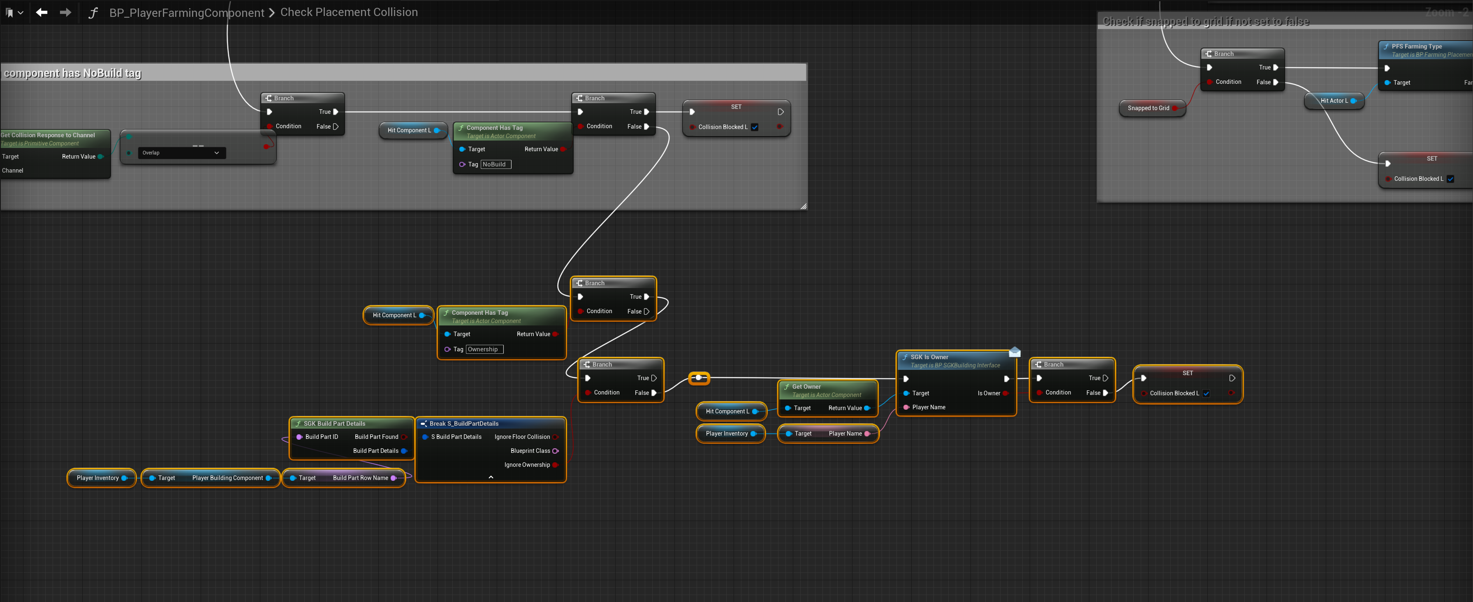Image resolution: width=1473 pixels, height=602 pixels.
Task: Uncheck Collision Blocked L in NoBuild comment
Action: (x=755, y=127)
